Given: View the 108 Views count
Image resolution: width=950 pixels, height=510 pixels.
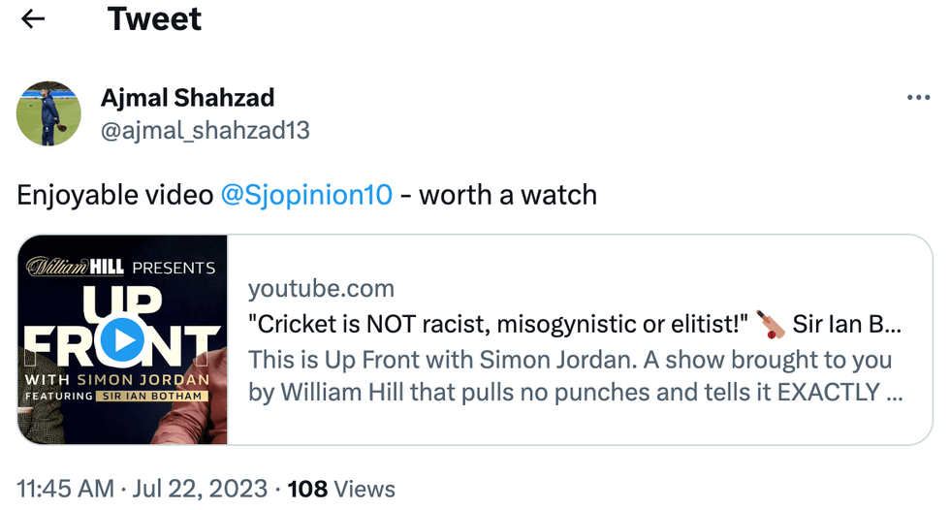Looking at the screenshot, I should pyautogui.click(x=341, y=489).
